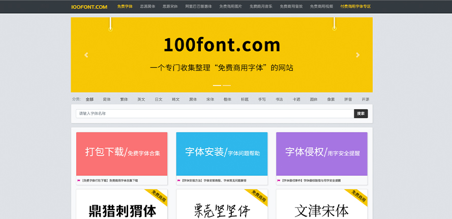
Task: Choose the 书法 category filter
Action: [x=279, y=99]
